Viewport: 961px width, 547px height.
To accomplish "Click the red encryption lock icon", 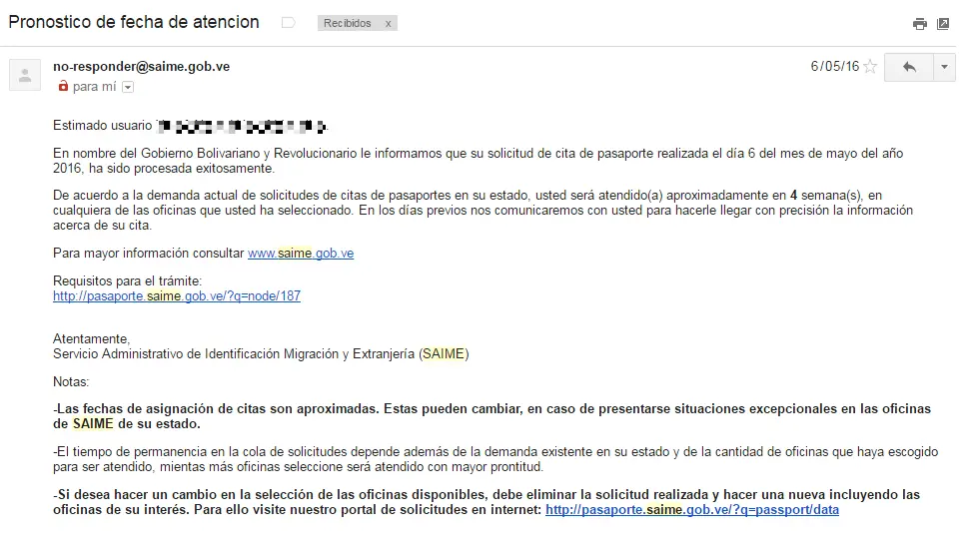I will click(63, 86).
